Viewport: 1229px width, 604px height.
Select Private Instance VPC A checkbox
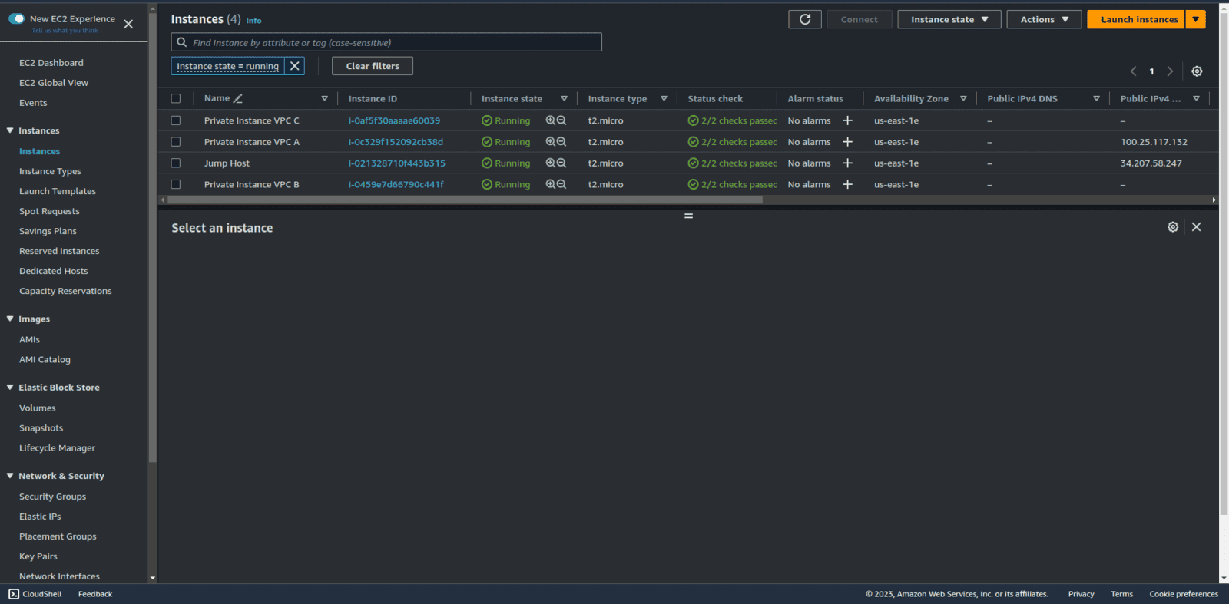point(176,142)
